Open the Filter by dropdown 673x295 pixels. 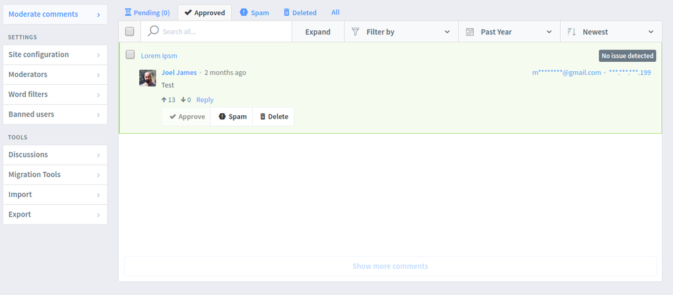tap(401, 32)
